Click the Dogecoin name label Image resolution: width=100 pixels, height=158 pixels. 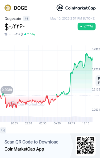[x=13, y=19]
